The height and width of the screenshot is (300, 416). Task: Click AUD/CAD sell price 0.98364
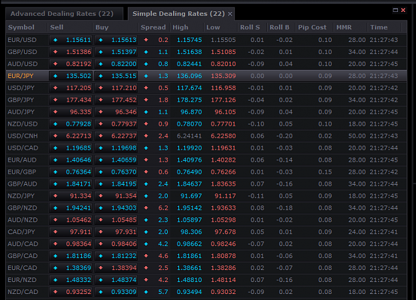71,243
